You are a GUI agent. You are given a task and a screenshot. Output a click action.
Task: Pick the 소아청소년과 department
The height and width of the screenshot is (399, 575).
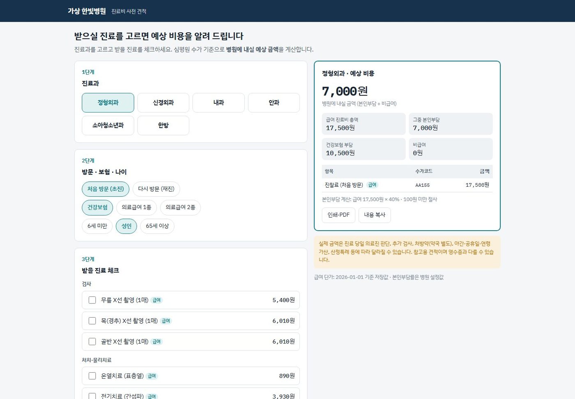pyautogui.click(x=108, y=125)
